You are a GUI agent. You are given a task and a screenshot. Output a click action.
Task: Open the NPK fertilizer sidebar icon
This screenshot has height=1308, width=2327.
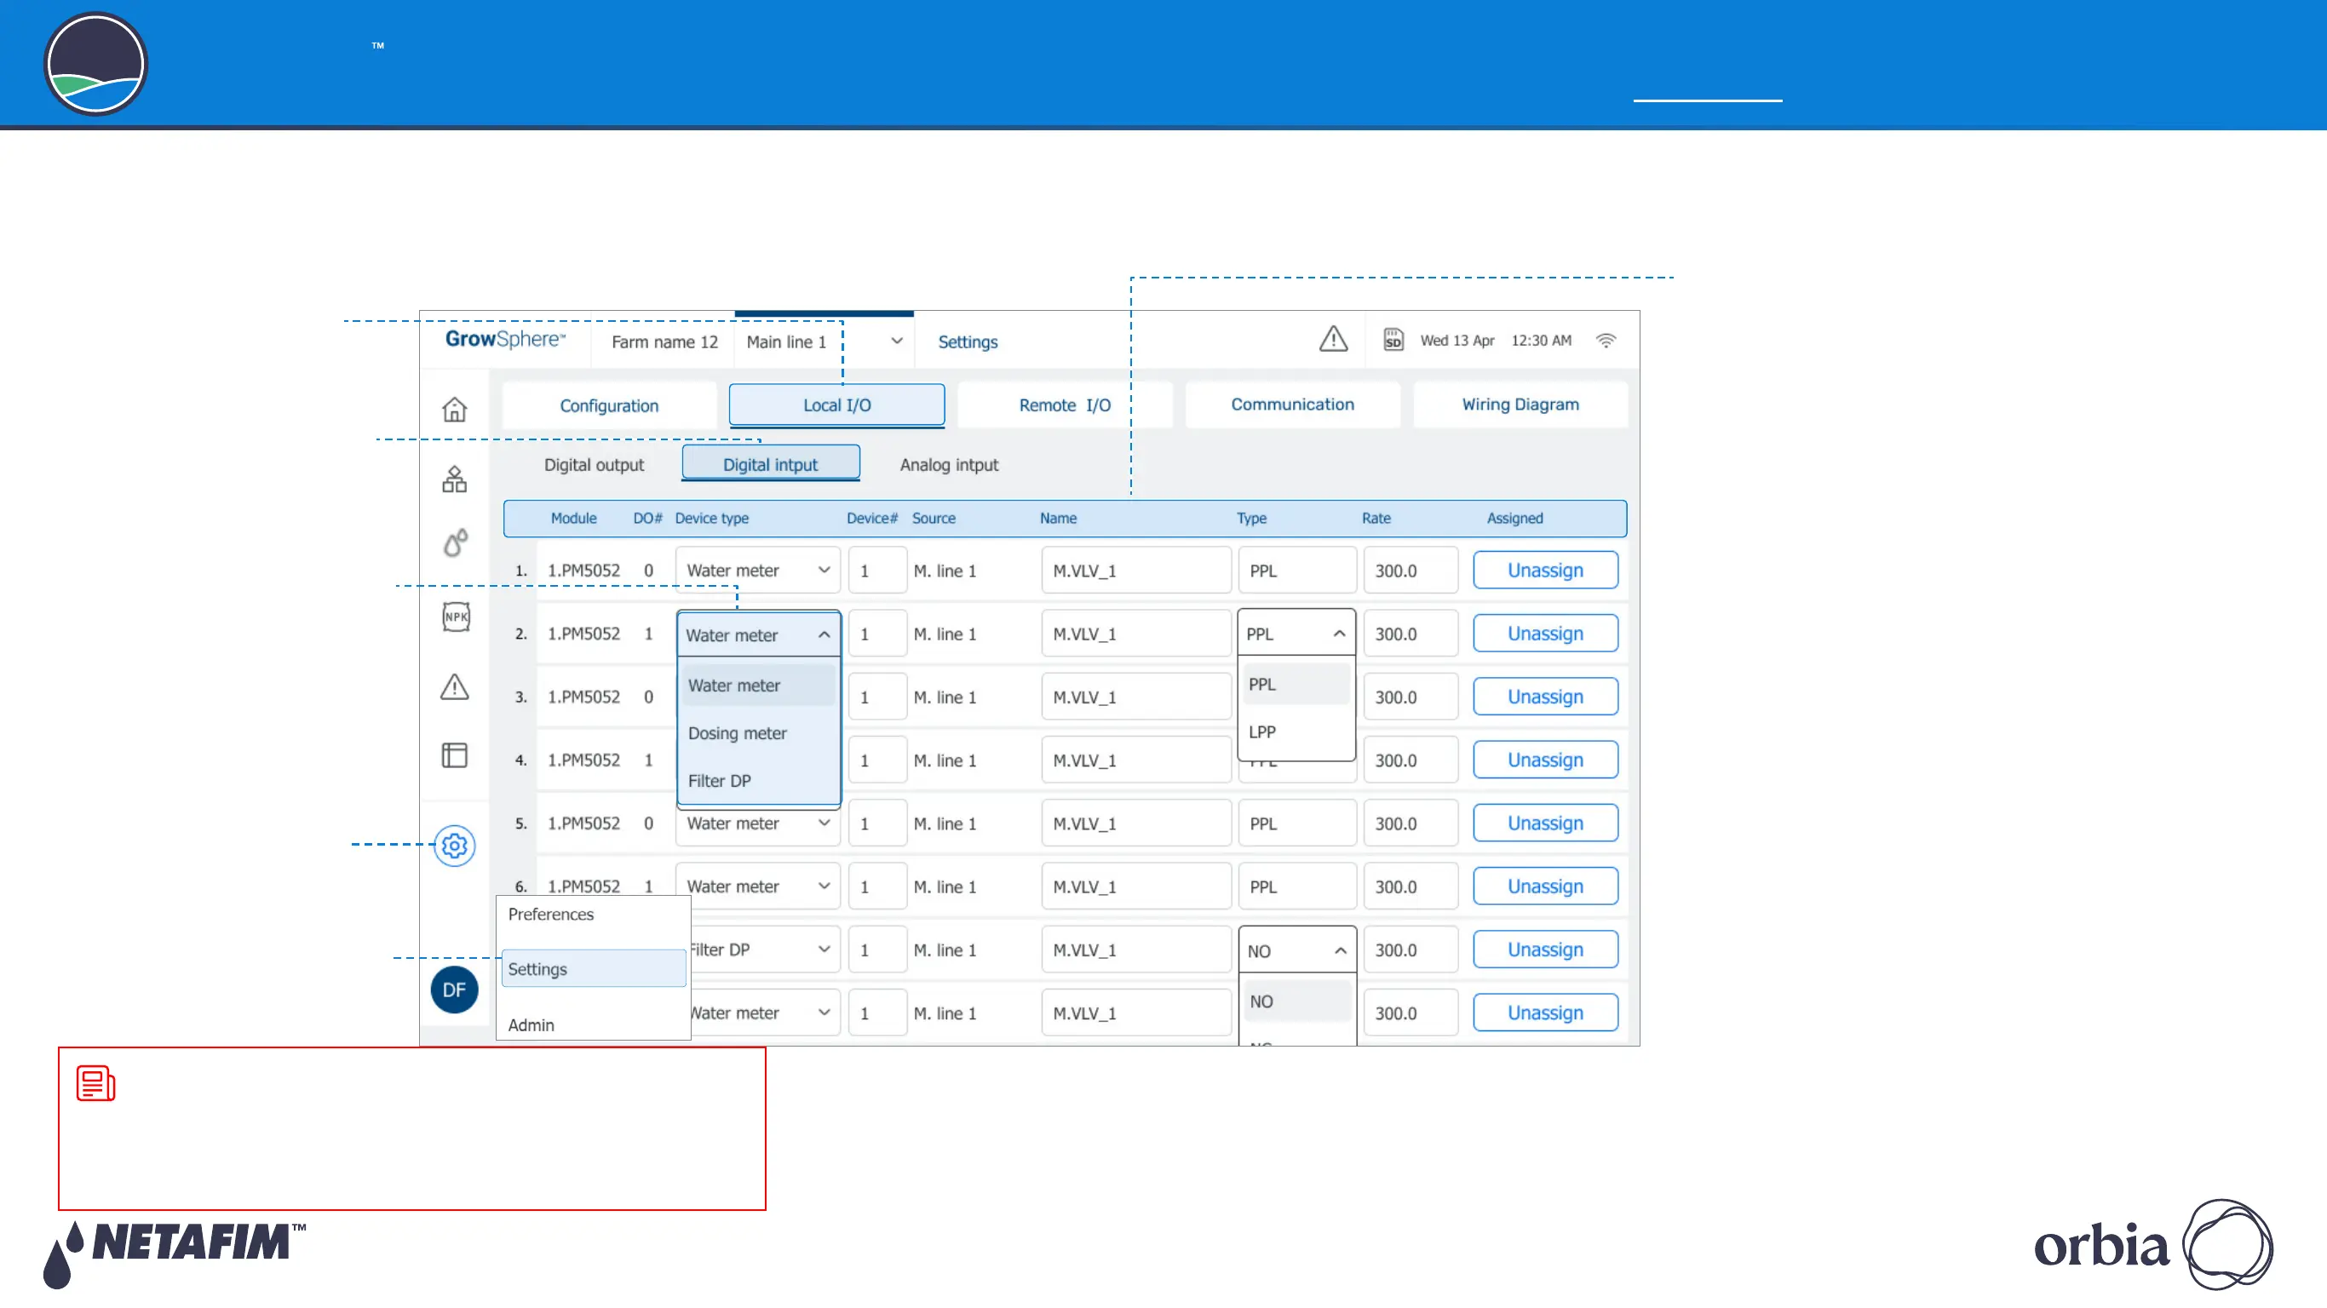click(457, 617)
